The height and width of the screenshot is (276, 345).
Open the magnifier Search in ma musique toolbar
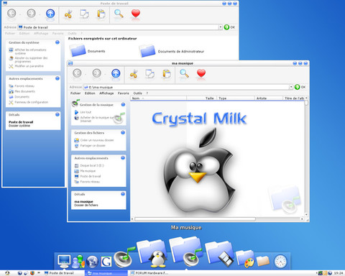click(184, 73)
